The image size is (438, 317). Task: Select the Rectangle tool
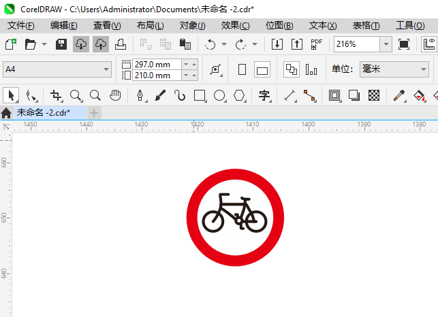point(200,95)
